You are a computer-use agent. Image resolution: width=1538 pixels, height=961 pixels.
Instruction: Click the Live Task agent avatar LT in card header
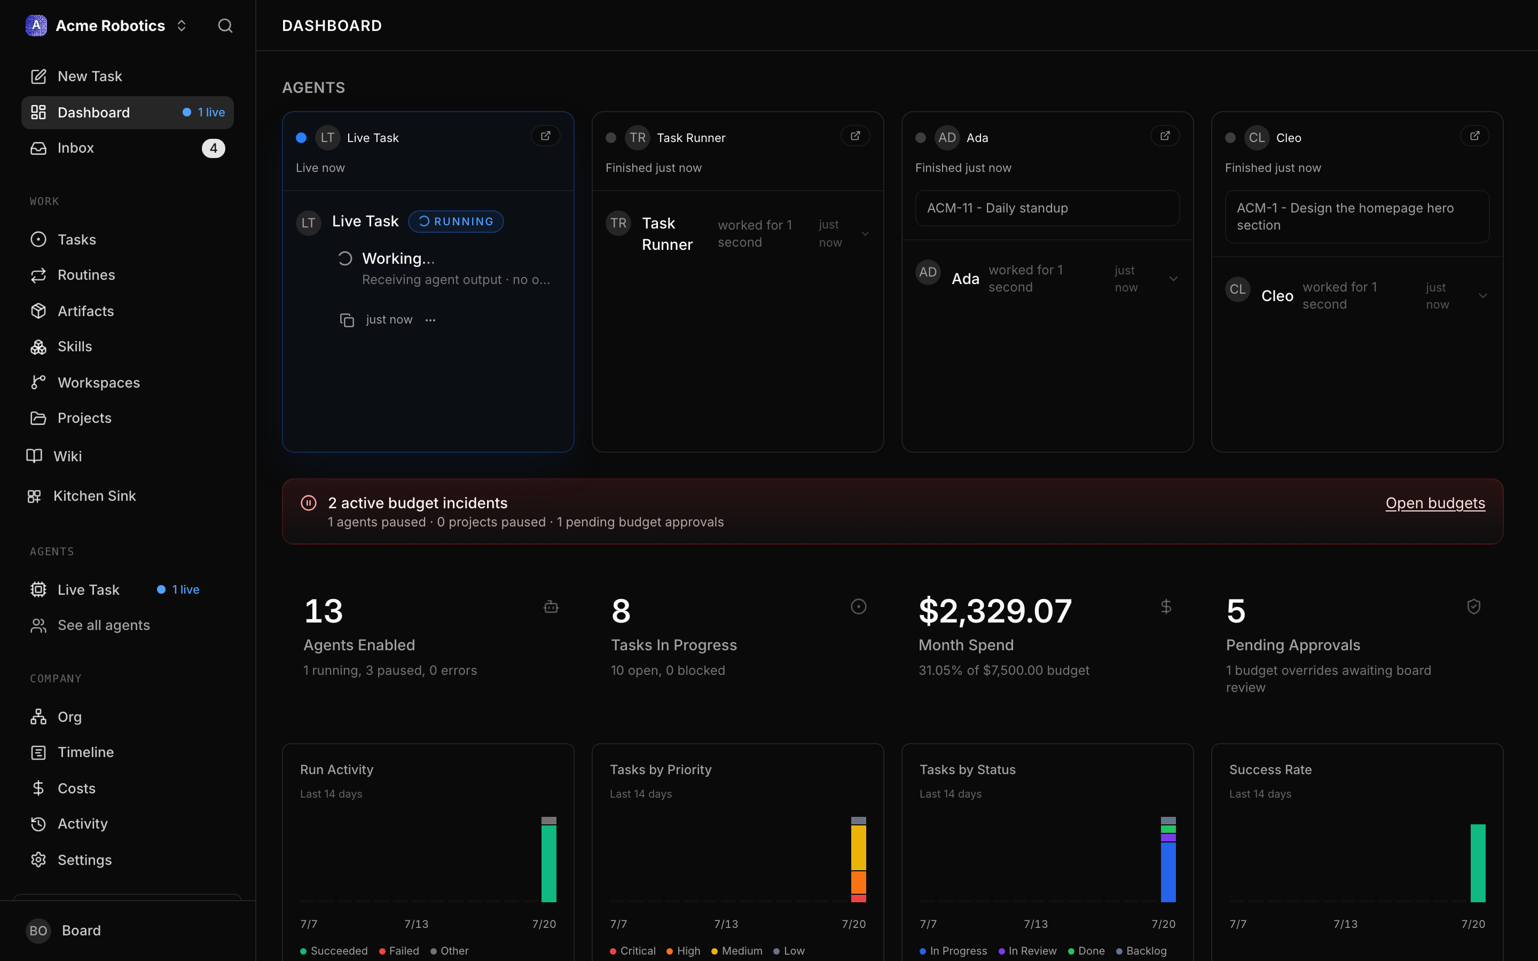[x=327, y=138]
